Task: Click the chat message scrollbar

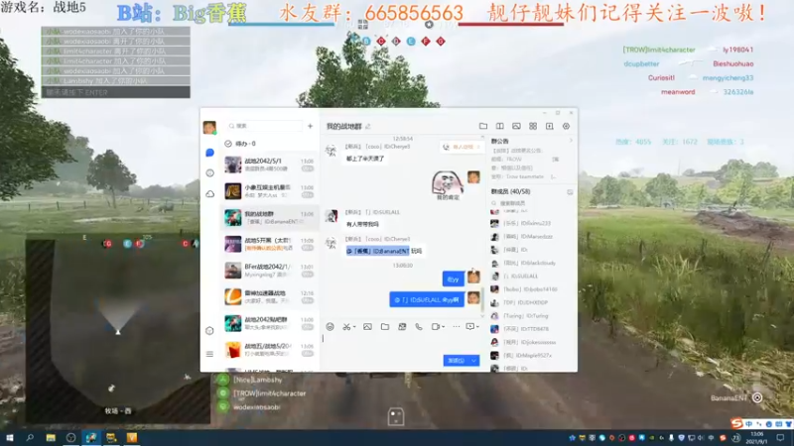Action: [x=482, y=301]
